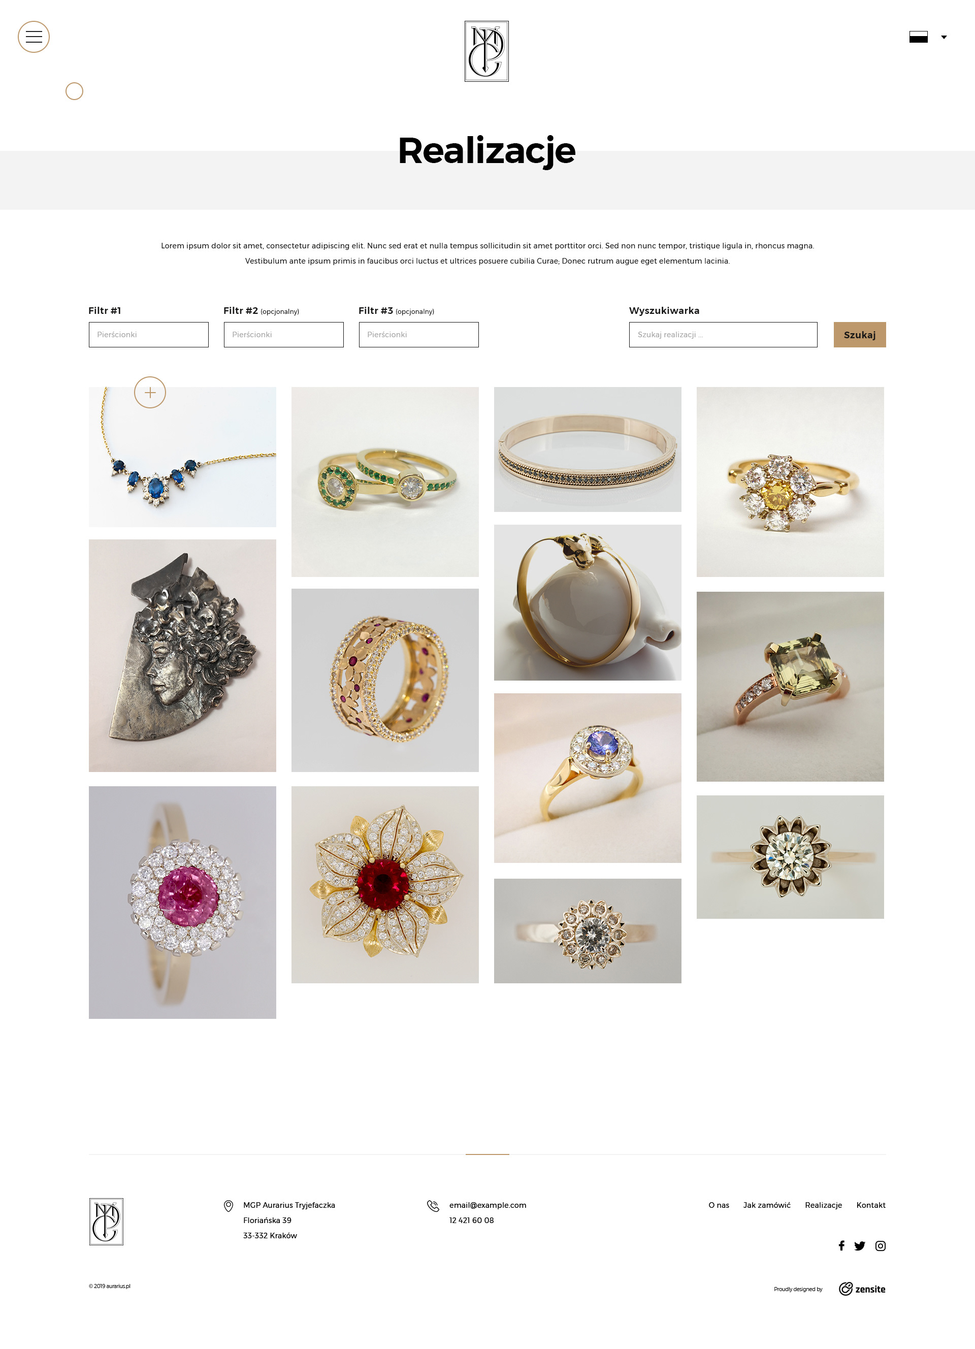This screenshot has width=975, height=1349.
Task: Open the Kontakt footer link
Action: (x=871, y=1205)
